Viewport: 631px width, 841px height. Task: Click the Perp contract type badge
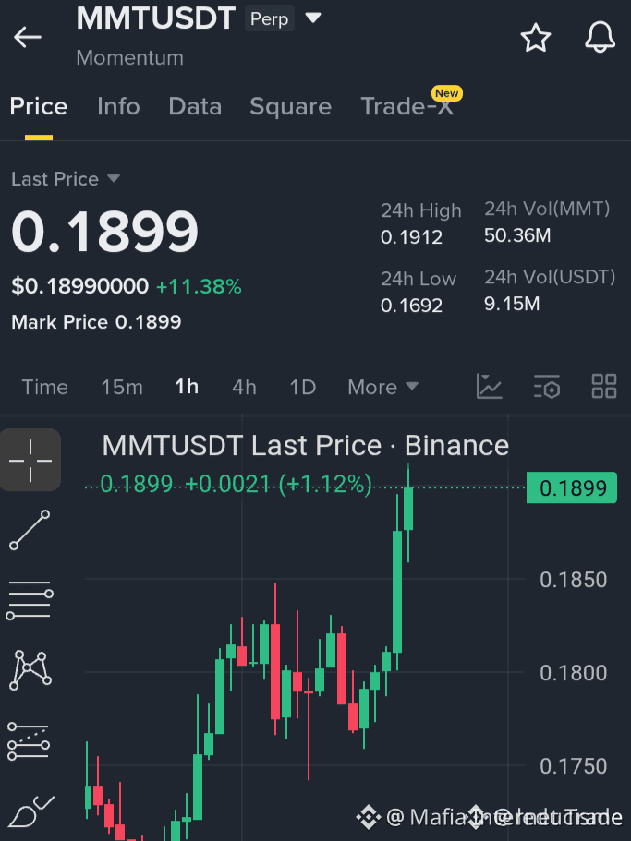click(x=270, y=18)
